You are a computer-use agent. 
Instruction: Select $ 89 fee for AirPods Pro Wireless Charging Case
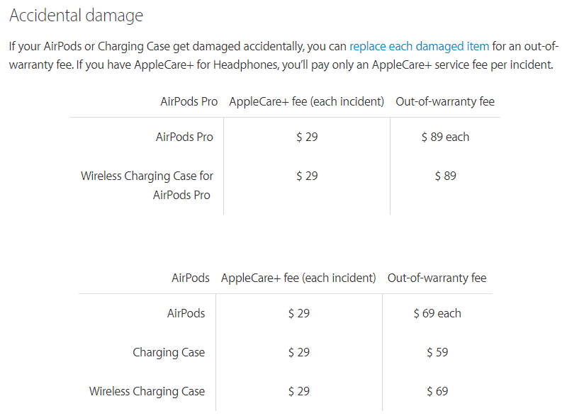click(x=445, y=176)
